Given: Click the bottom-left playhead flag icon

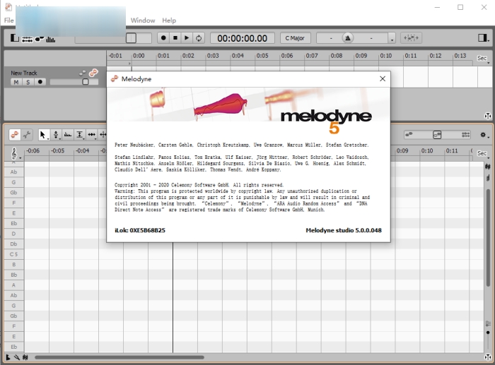Looking at the screenshot, I should 8,357.
